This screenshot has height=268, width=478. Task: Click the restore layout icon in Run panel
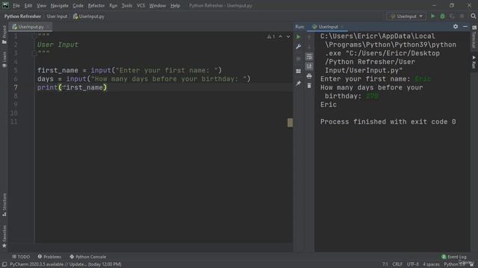click(298, 71)
